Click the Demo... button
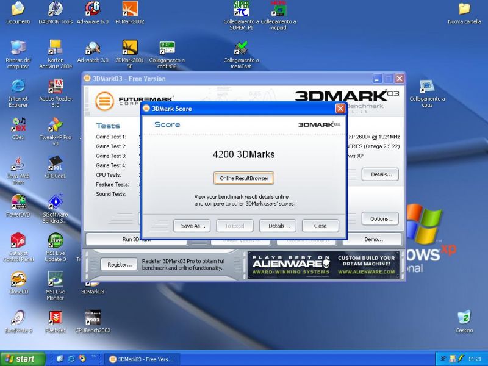This screenshot has height=366, width=488. (372, 239)
